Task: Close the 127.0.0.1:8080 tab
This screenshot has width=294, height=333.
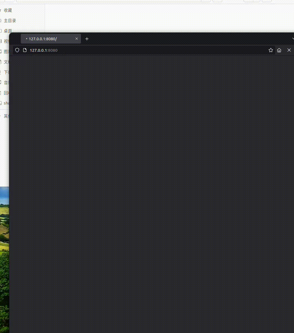Action: tap(76, 39)
